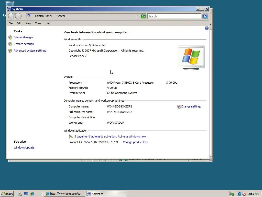This screenshot has height=197, width=262.
Task: Open the View menu
Action: (28, 23)
